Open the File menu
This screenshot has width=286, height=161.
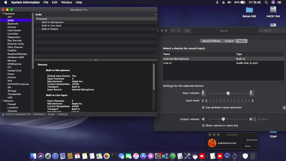(46, 2)
